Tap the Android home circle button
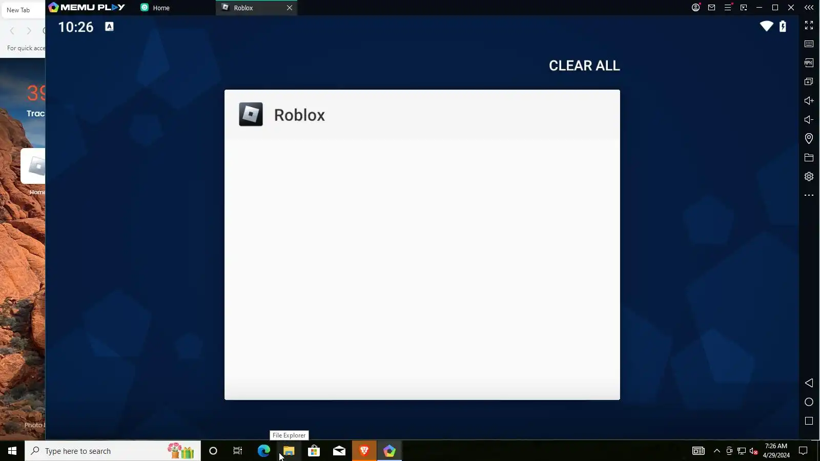This screenshot has height=461, width=820. (x=809, y=402)
